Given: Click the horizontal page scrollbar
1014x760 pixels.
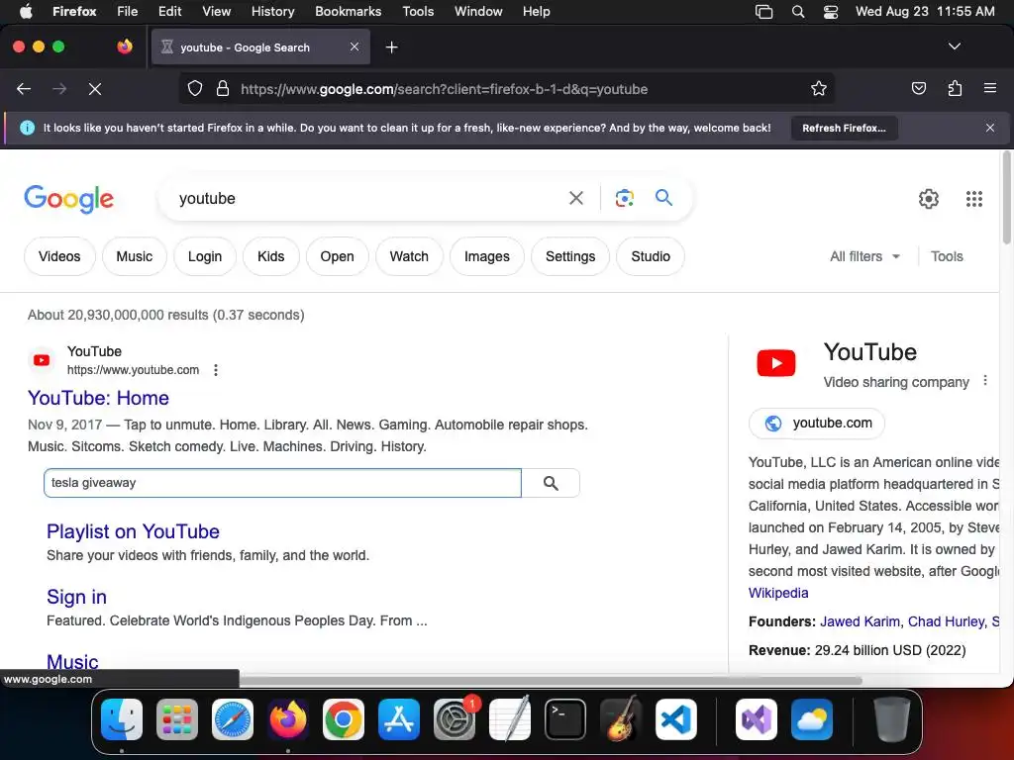Looking at the screenshot, I should point(550,680).
